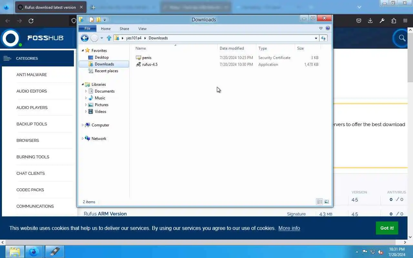This screenshot has height=258, width=413.
Task: Expand the Explorer ribbon with the chevron
Action: (321, 28)
